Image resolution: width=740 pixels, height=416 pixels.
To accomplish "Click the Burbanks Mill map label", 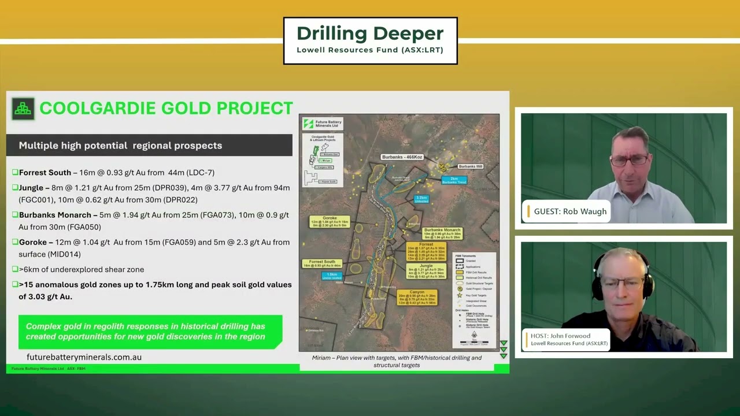I will pyautogui.click(x=471, y=166).
